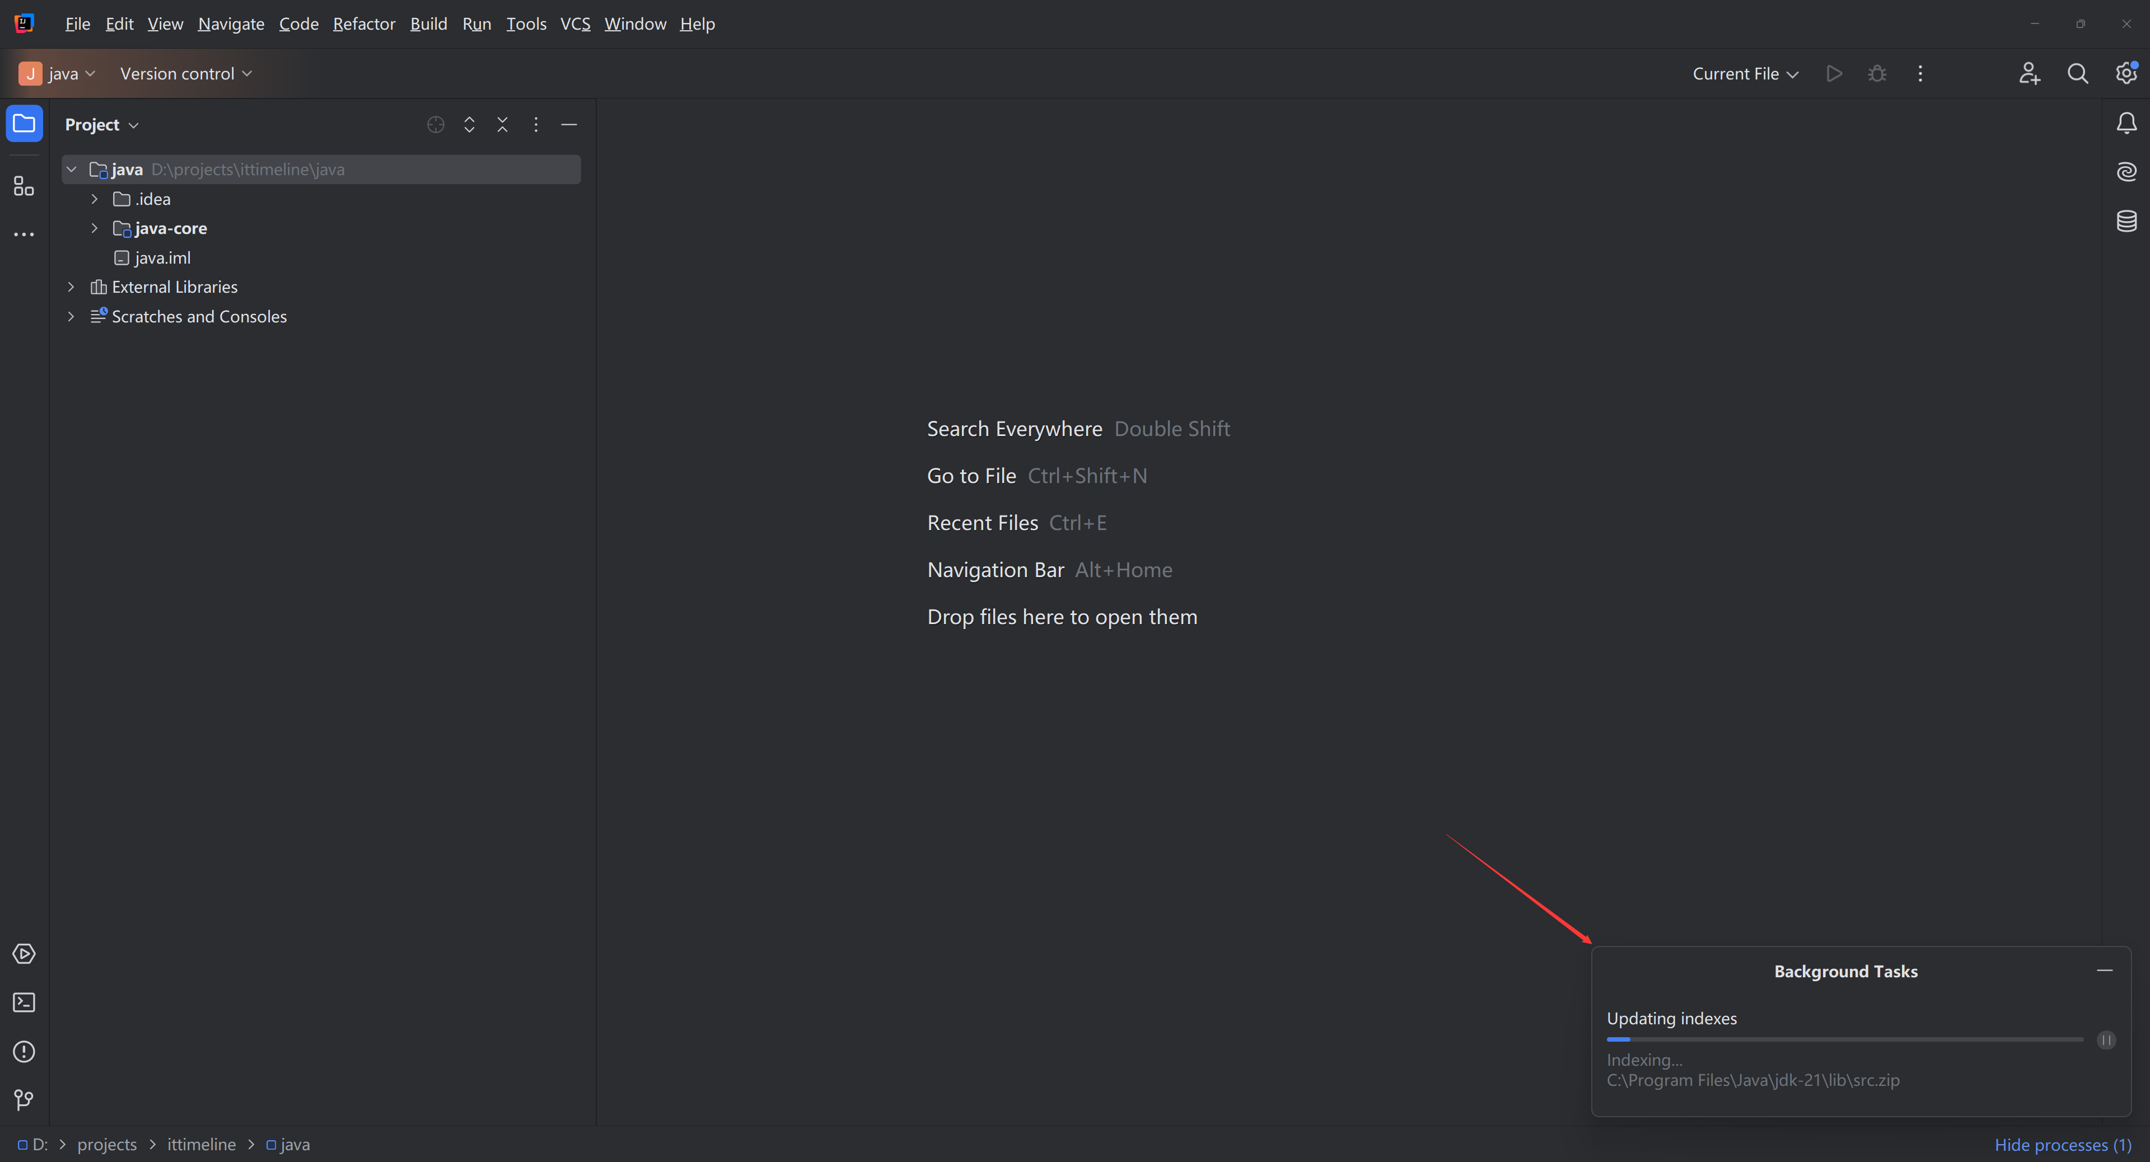Minimize the Background Tasks popup
Viewport: 2150px width, 1162px height.
click(2104, 970)
